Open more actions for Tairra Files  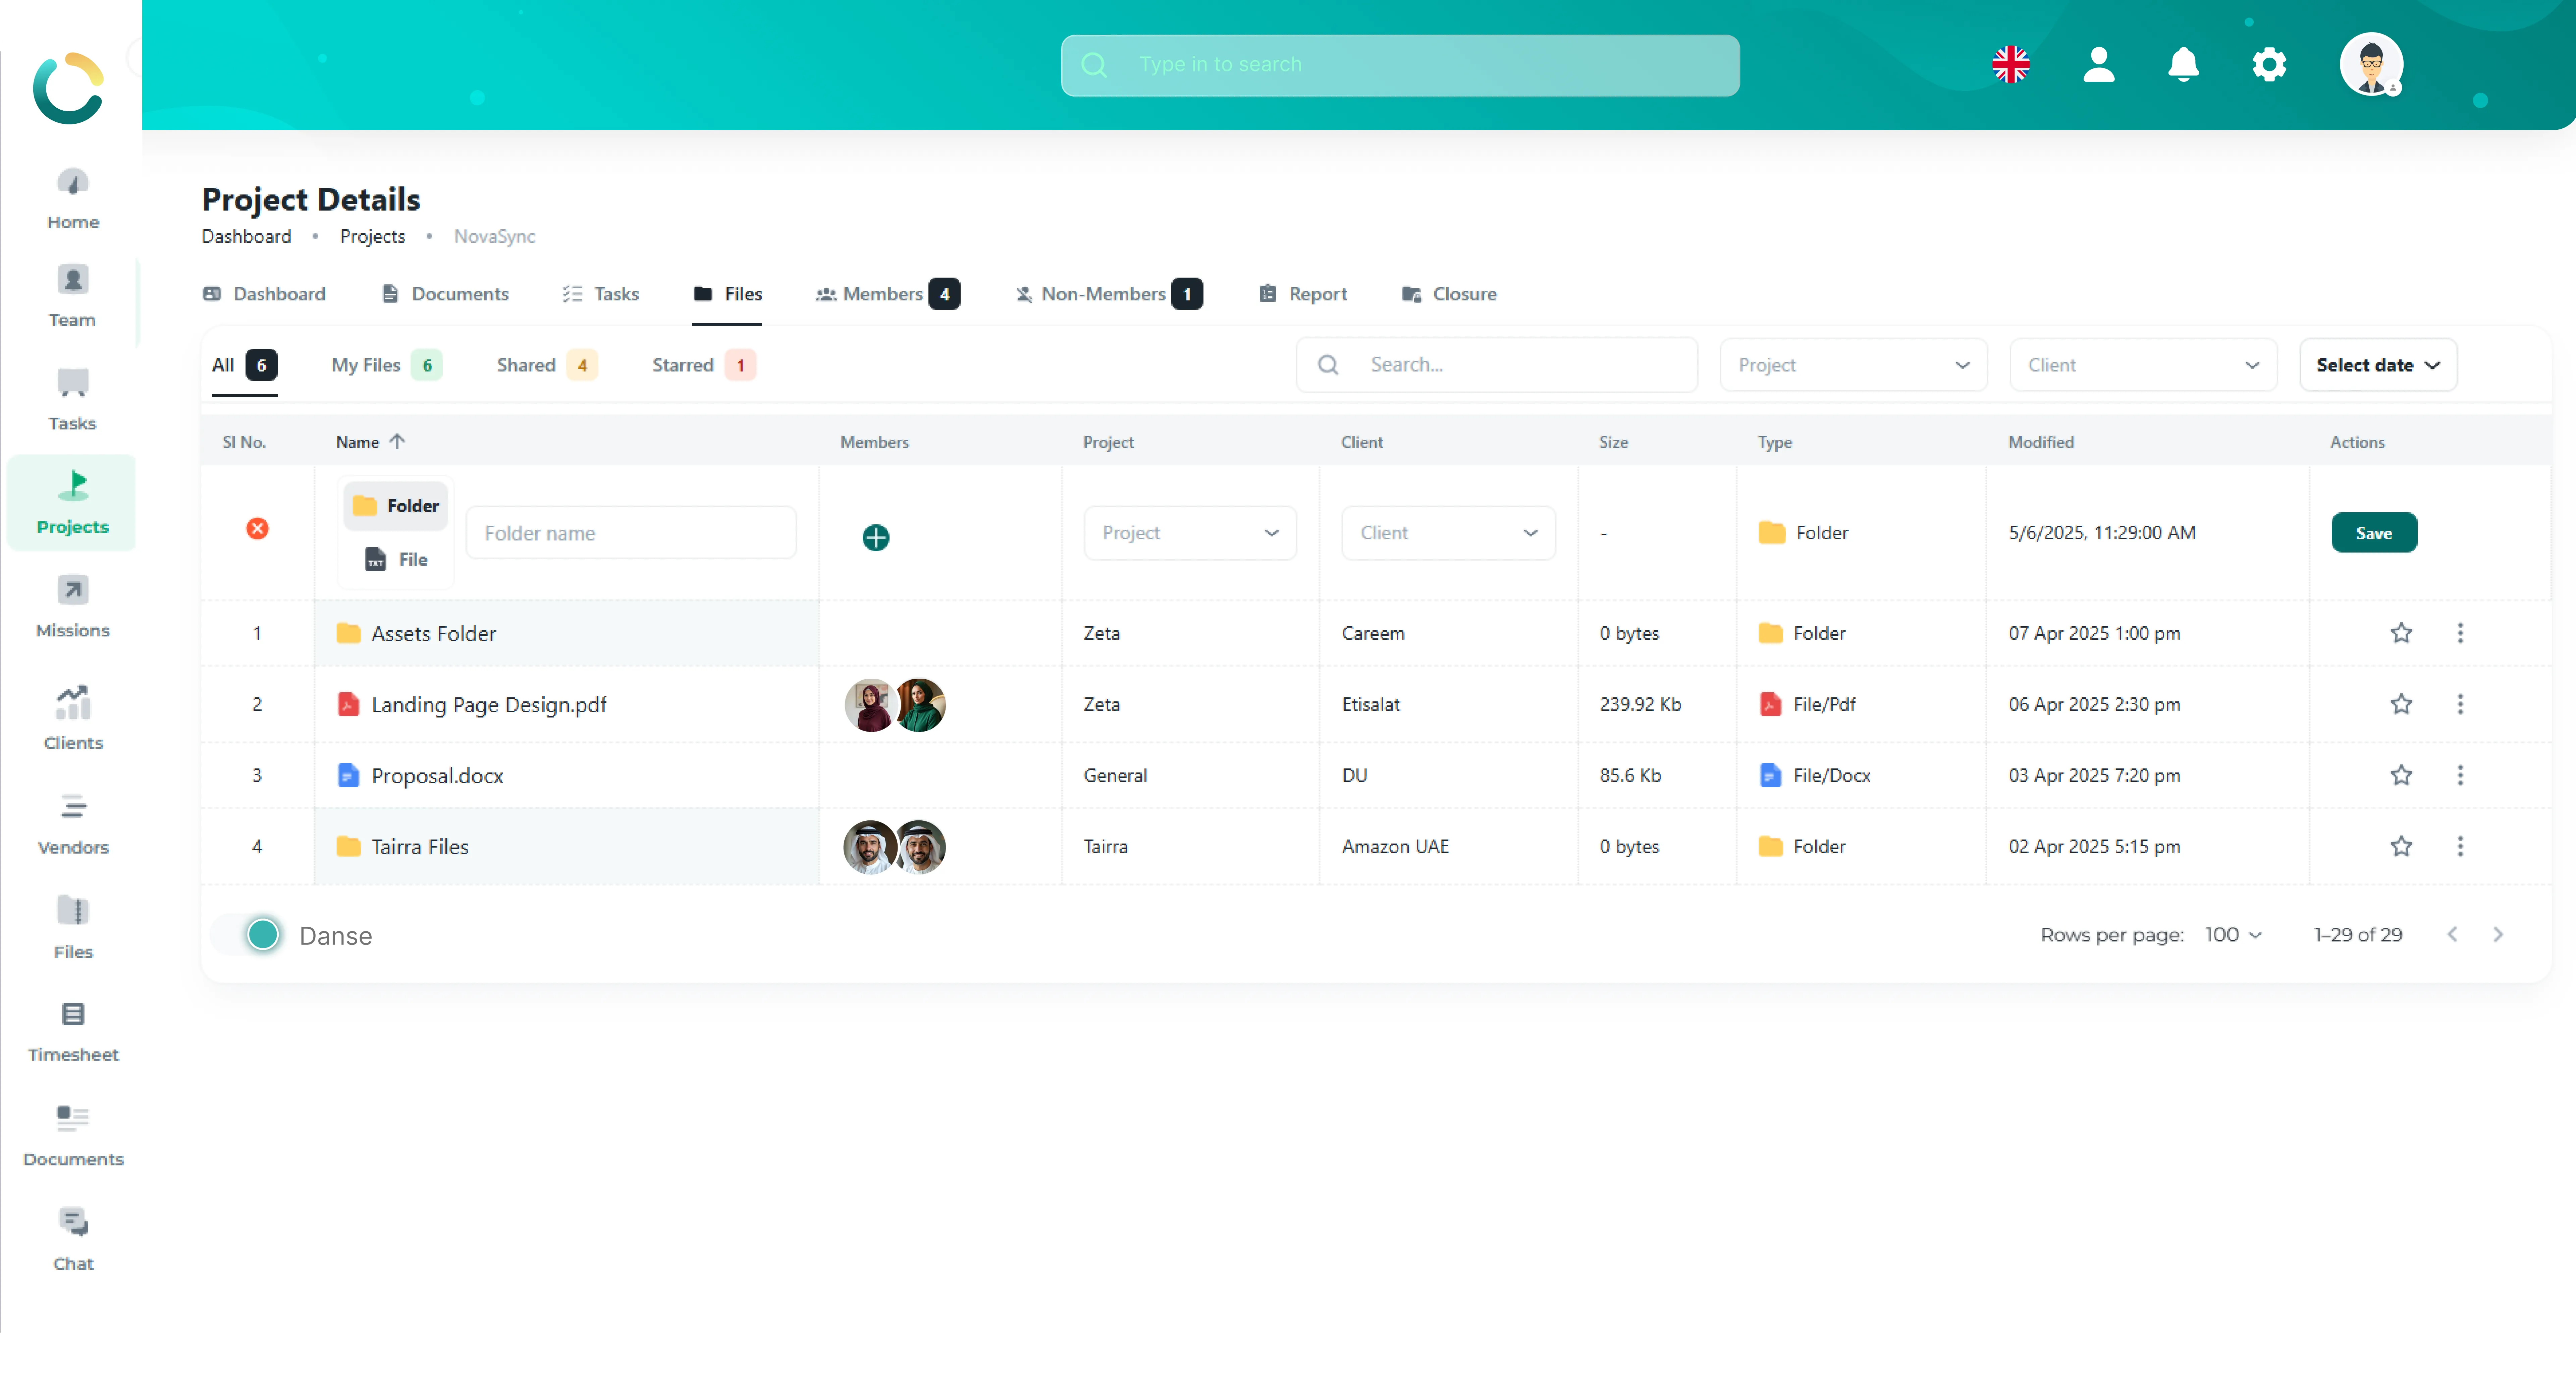[2460, 846]
